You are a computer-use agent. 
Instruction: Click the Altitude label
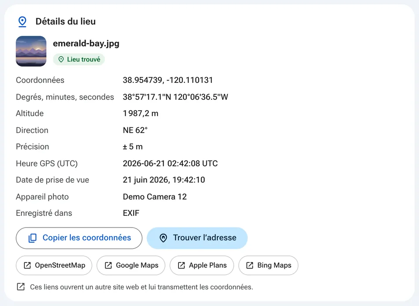pos(30,113)
